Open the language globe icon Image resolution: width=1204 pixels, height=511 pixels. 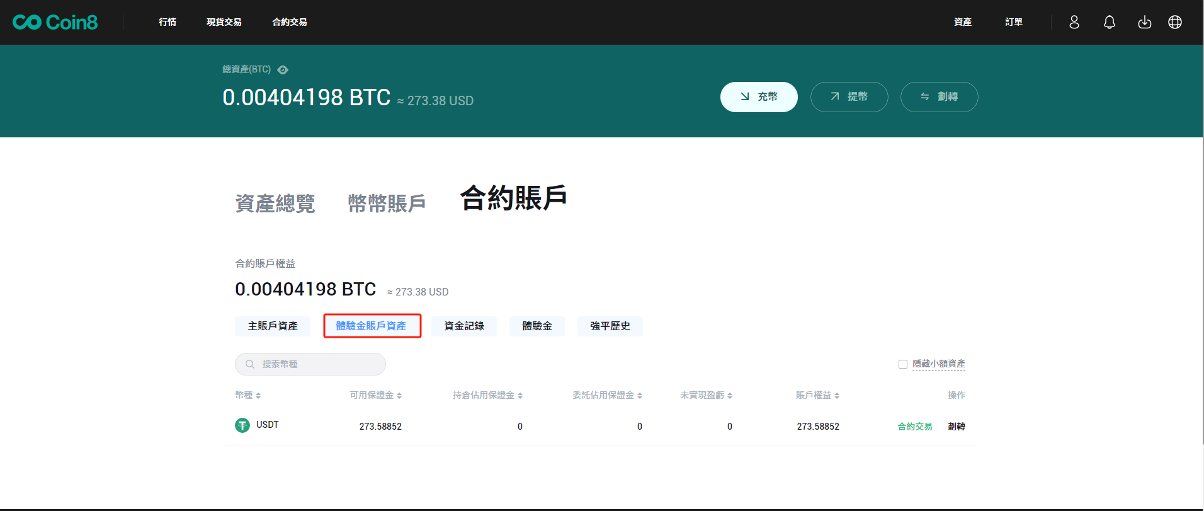click(1175, 22)
